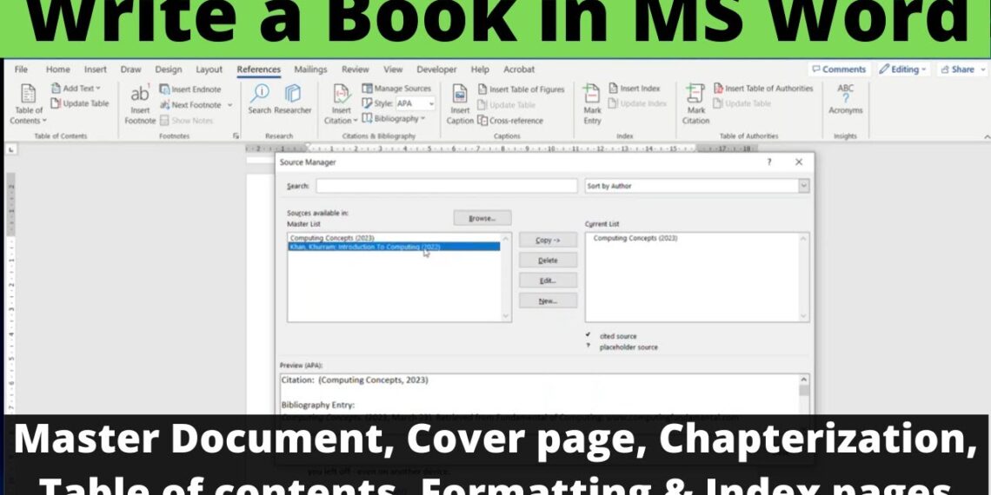This screenshot has width=991, height=495.
Task: Open the Acronyms insights tool
Action: pos(845,99)
